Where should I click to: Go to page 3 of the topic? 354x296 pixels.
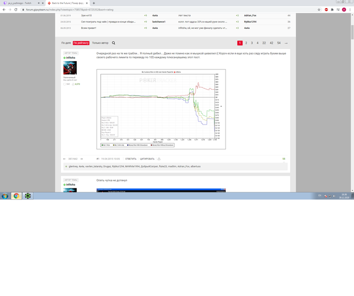(252, 43)
